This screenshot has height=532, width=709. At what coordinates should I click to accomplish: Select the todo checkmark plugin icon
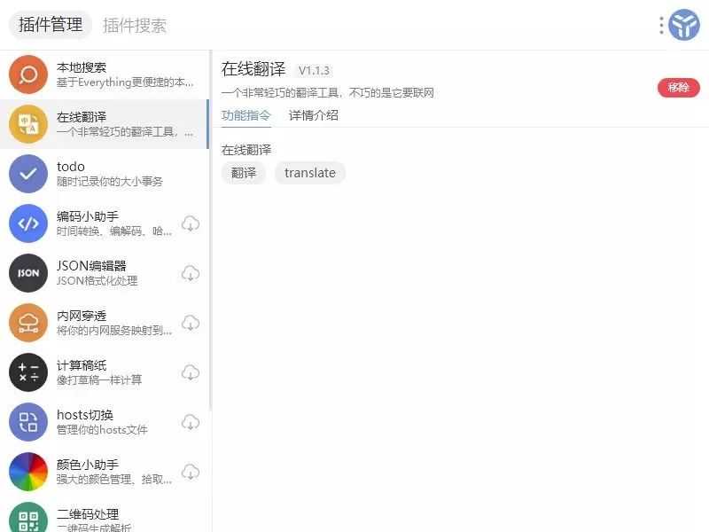point(27,174)
